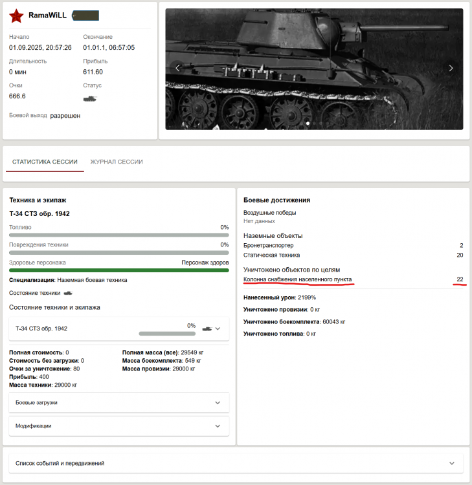The height and width of the screenshot is (485, 472).
Task: Click the Статическая техника row
Action: point(353,255)
